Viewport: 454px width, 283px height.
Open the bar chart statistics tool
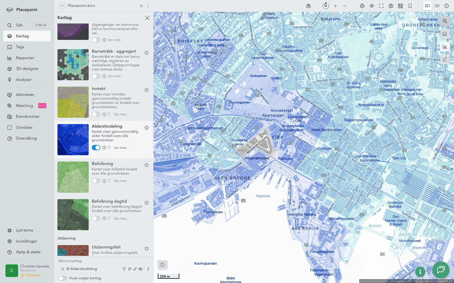[x=444, y=47]
